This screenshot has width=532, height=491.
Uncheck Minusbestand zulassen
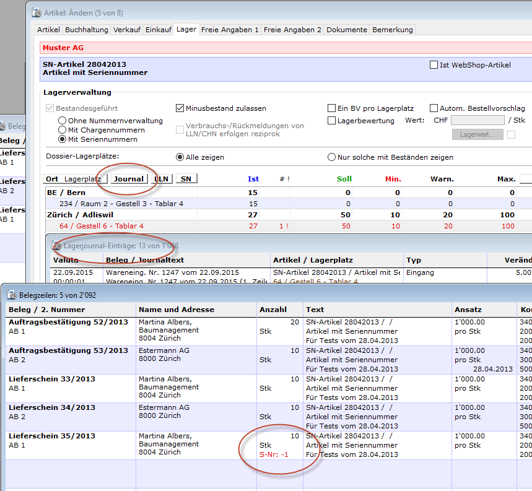(180, 108)
